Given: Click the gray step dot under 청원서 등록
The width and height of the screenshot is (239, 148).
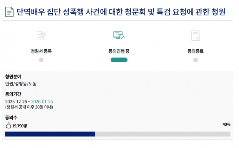Looking at the screenshot, I should 41,60.
